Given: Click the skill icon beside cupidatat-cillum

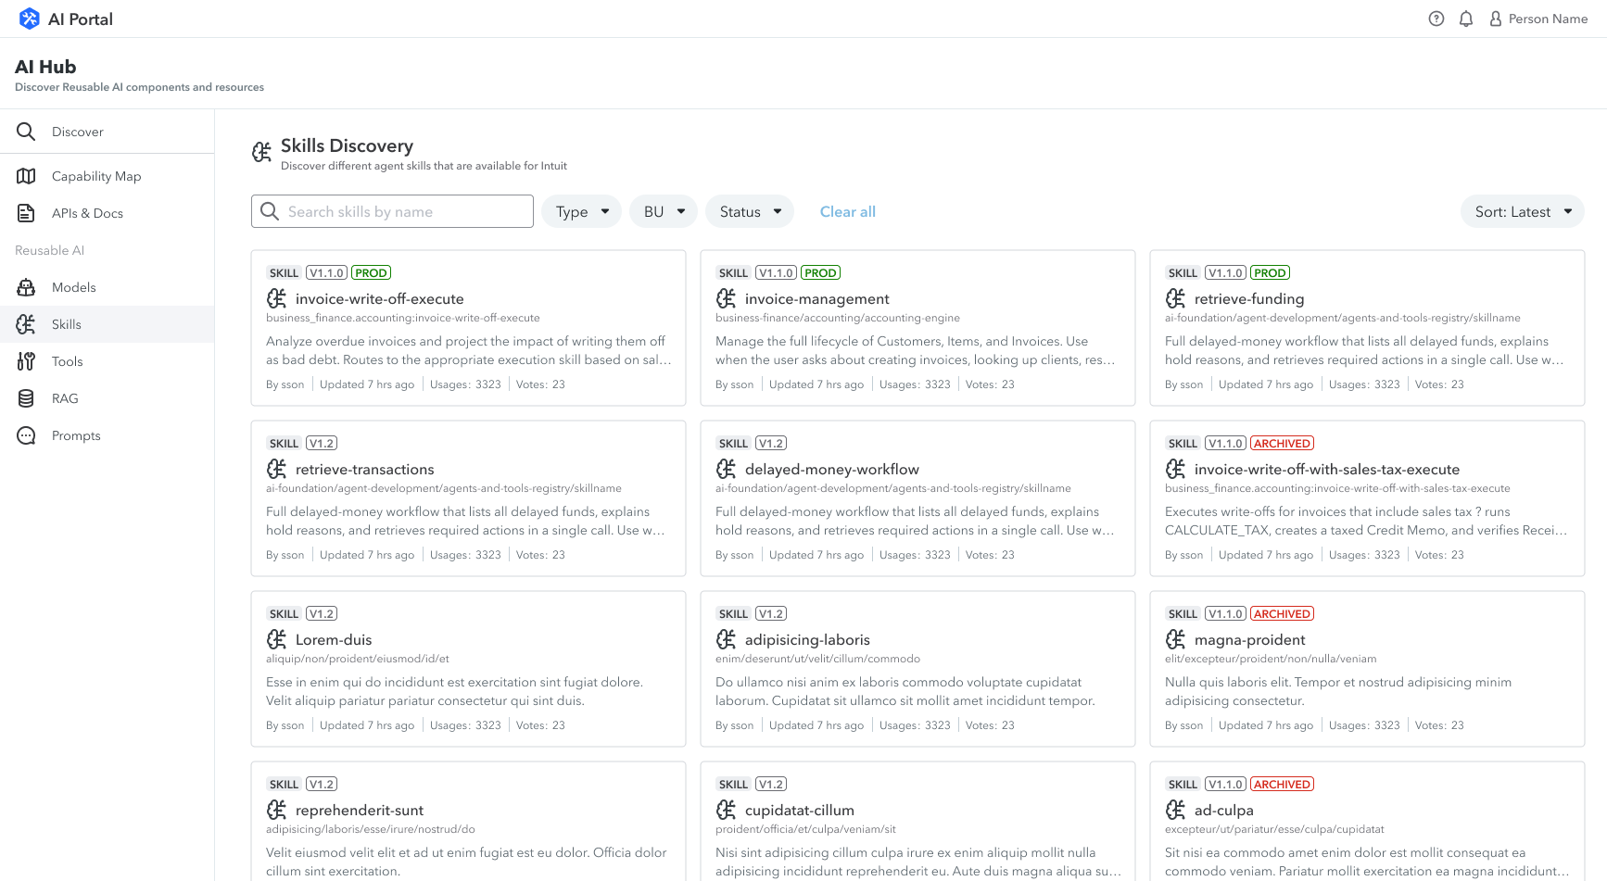Looking at the screenshot, I should point(727,810).
